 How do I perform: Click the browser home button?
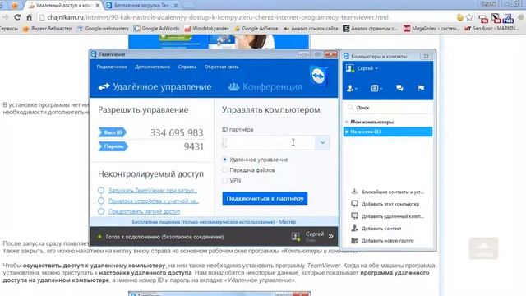point(30,17)
